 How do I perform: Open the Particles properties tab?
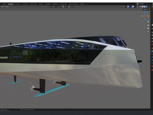(152, 54)
